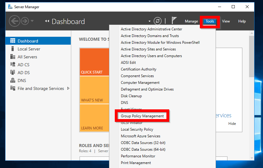The height and width of the screenshot is (168, 263).
Task: Click the WHAT'S NEW tile
Action: 94,90
